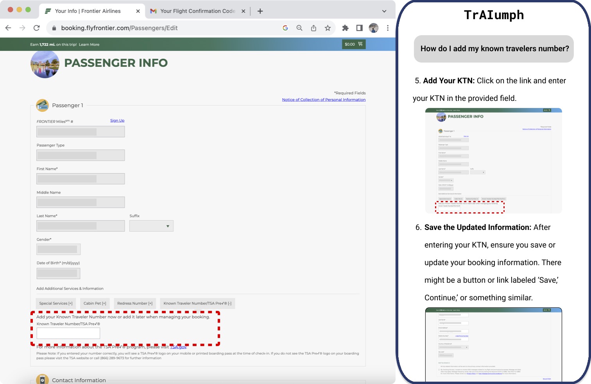Open a new browser tab

point(260,11)
